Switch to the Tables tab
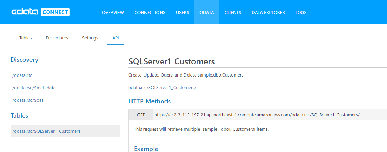 25,38
